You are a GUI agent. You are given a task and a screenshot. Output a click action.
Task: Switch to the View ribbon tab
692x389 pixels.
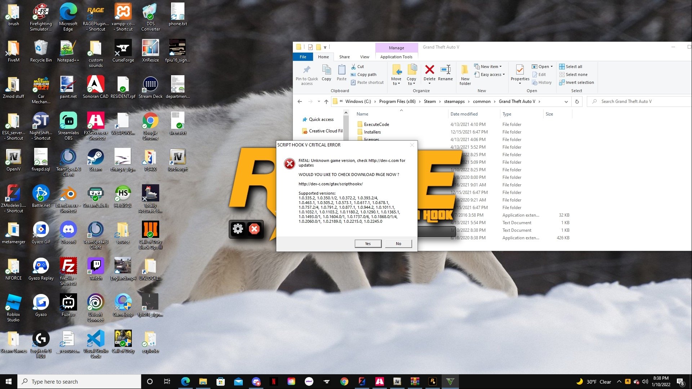pyautogui.click(x=365, y=57)
